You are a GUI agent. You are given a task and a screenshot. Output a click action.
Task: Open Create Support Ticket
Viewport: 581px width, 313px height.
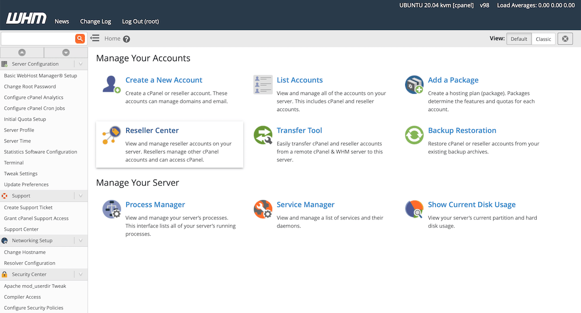(x=28, y=207)
